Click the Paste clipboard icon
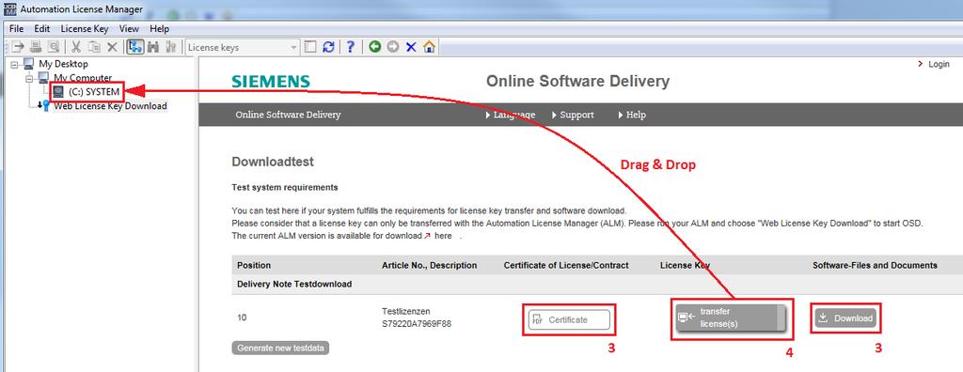Viewport: 963px width, 372px height. pos(94,47)
